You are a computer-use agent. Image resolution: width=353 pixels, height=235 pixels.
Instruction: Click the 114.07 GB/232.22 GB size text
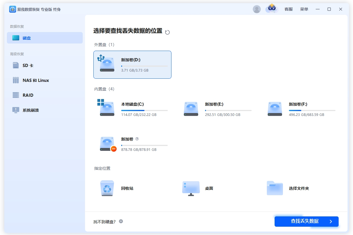coord(139,114)
